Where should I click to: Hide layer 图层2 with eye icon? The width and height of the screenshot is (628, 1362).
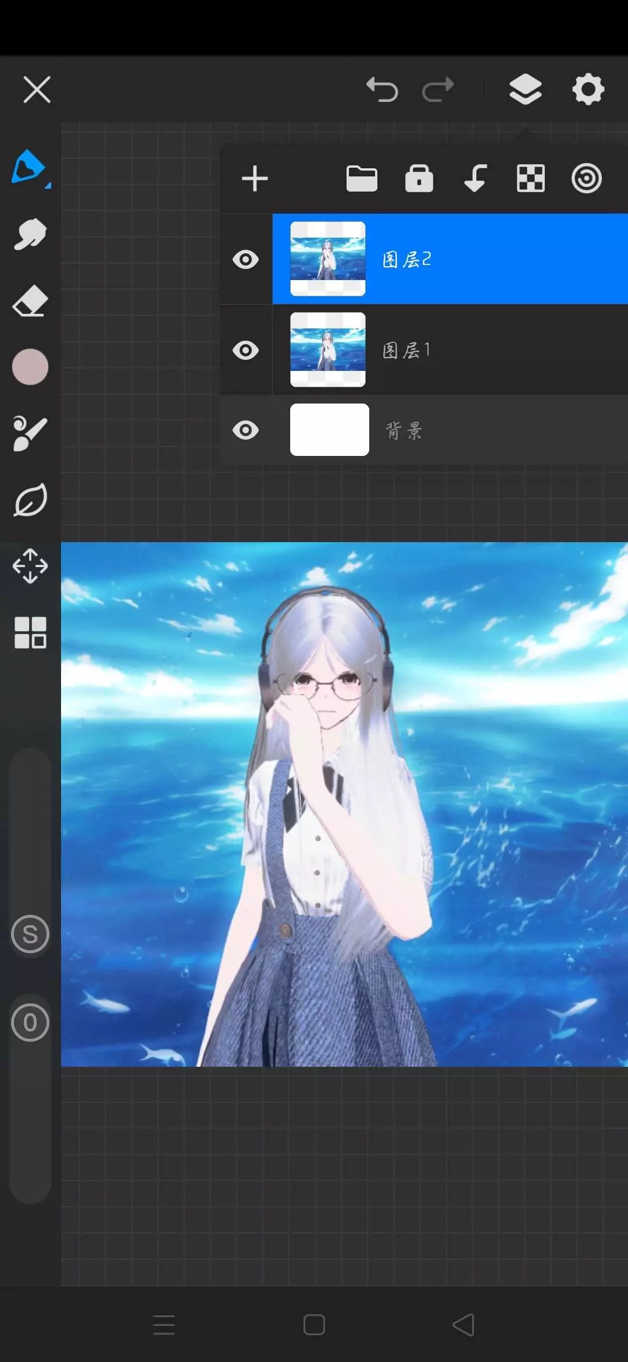pyautogui.click(x=245, y=259)
